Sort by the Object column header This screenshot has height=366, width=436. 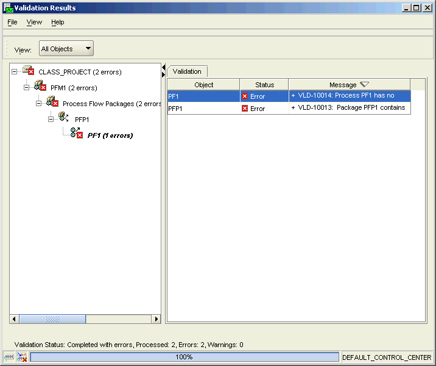coord(203,85)
